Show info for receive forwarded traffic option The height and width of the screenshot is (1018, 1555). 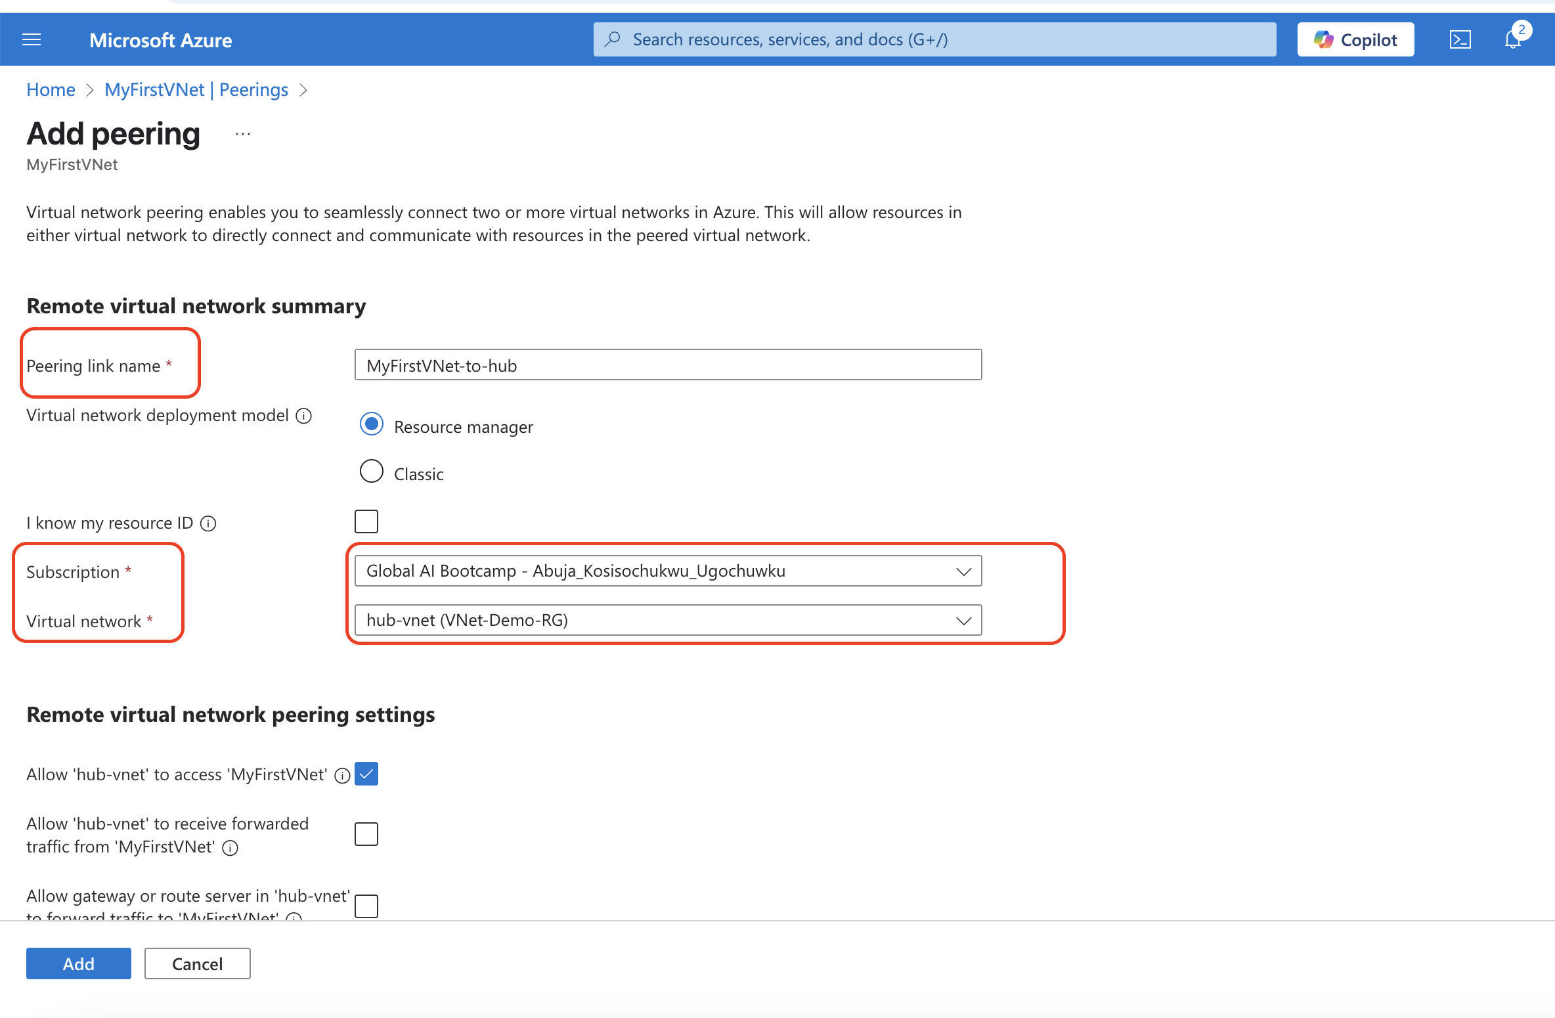click(230, 848)
